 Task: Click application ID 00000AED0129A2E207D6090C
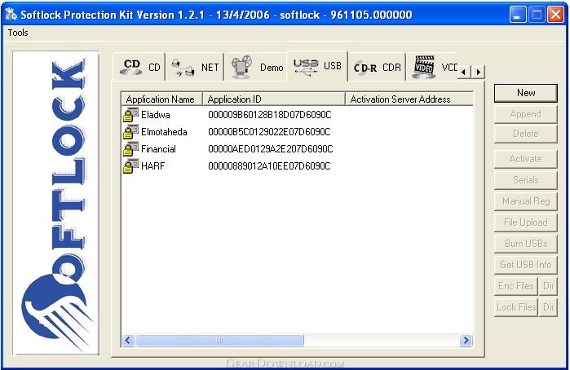(x=271, y=149)
